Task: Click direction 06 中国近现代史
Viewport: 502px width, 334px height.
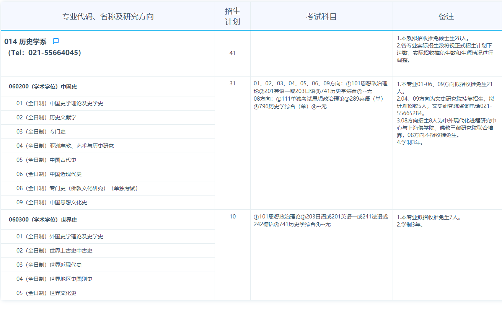Action: coord(49,174)
